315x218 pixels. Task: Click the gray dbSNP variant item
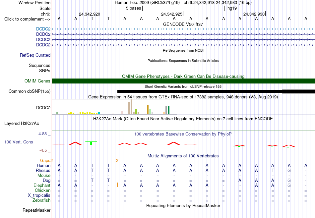(298, 91)
